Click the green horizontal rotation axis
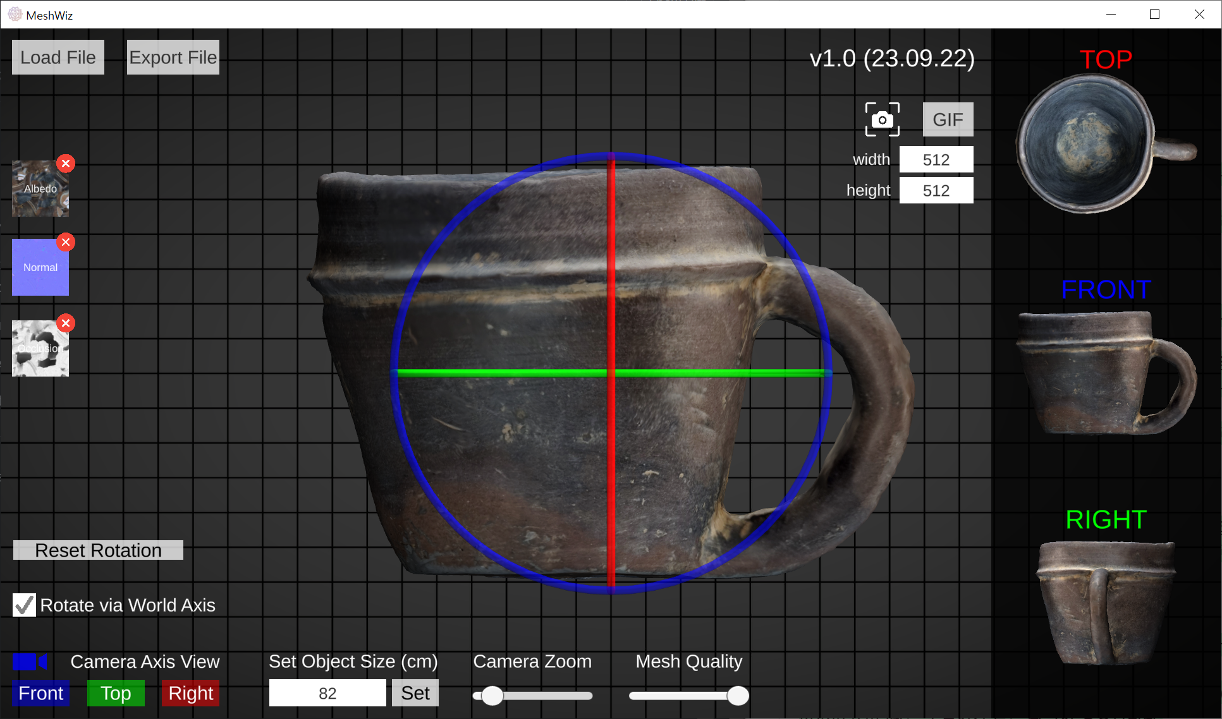 (x=611, y=373)
